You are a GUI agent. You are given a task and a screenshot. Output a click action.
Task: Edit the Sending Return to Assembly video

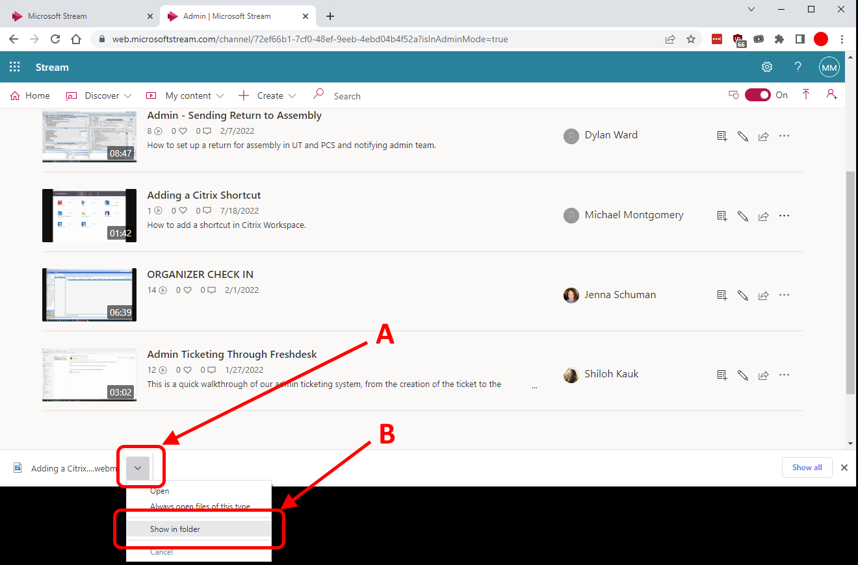(743, 136)
